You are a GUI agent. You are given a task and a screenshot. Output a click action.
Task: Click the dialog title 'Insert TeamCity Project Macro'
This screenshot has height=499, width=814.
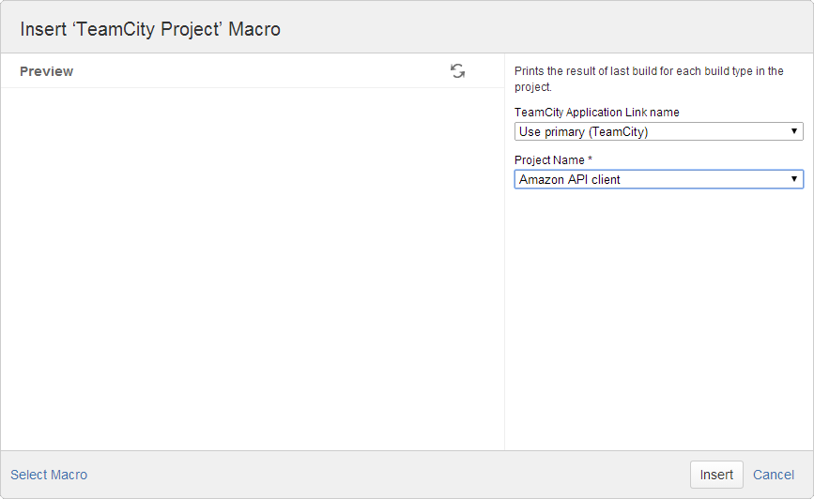click(x=150, y=29)
